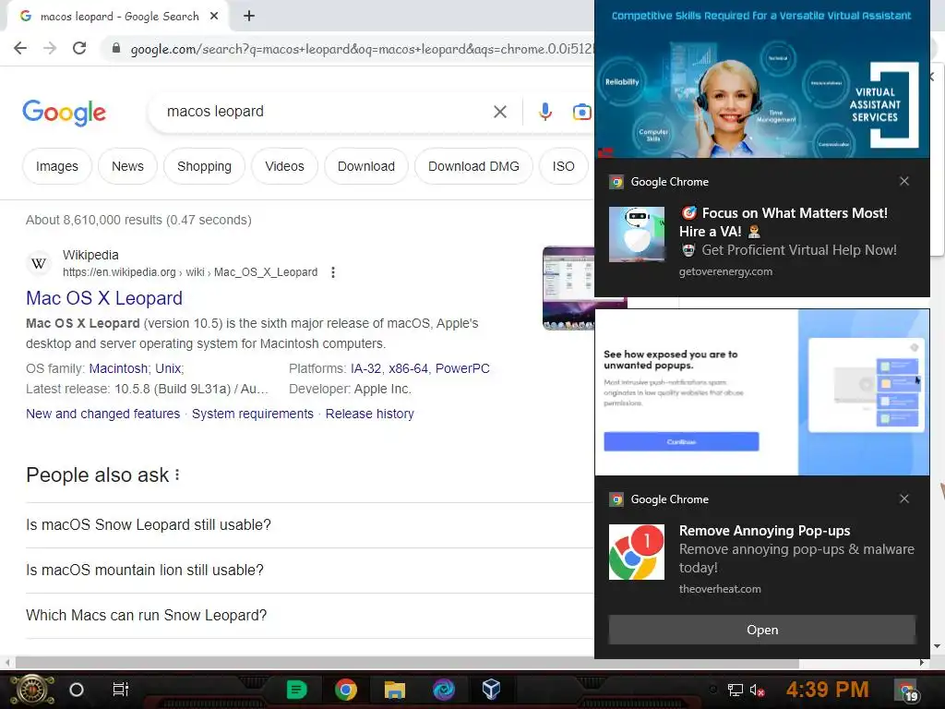Image resolution: width=945 pixels, height=709 pixels.
Task: Dismiss the Hire a VA notification
Action: tap(904, 181)
